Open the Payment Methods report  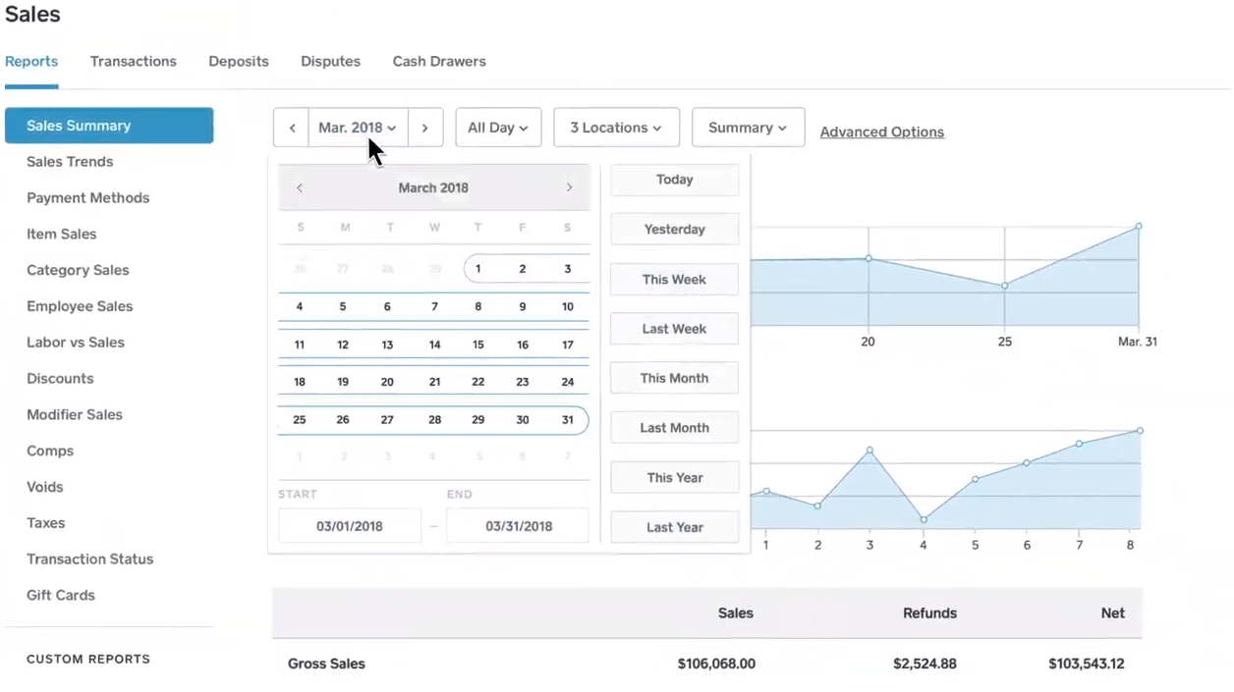(87, 197)
